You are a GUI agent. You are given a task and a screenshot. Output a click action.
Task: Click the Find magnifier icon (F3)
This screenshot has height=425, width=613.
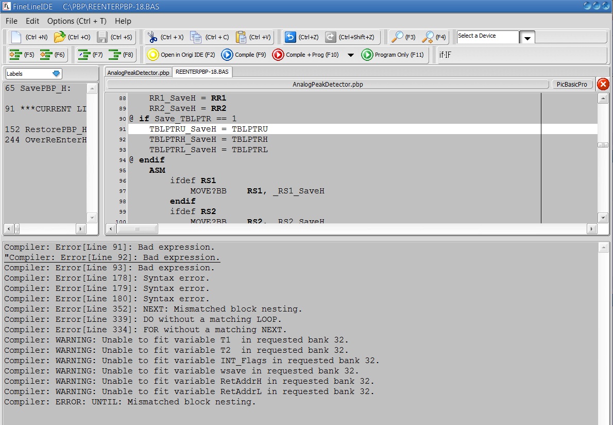(397, 37)
